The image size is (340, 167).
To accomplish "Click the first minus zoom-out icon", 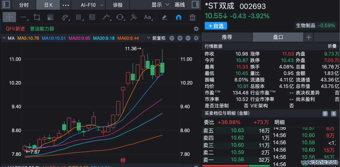I will 172,38.
